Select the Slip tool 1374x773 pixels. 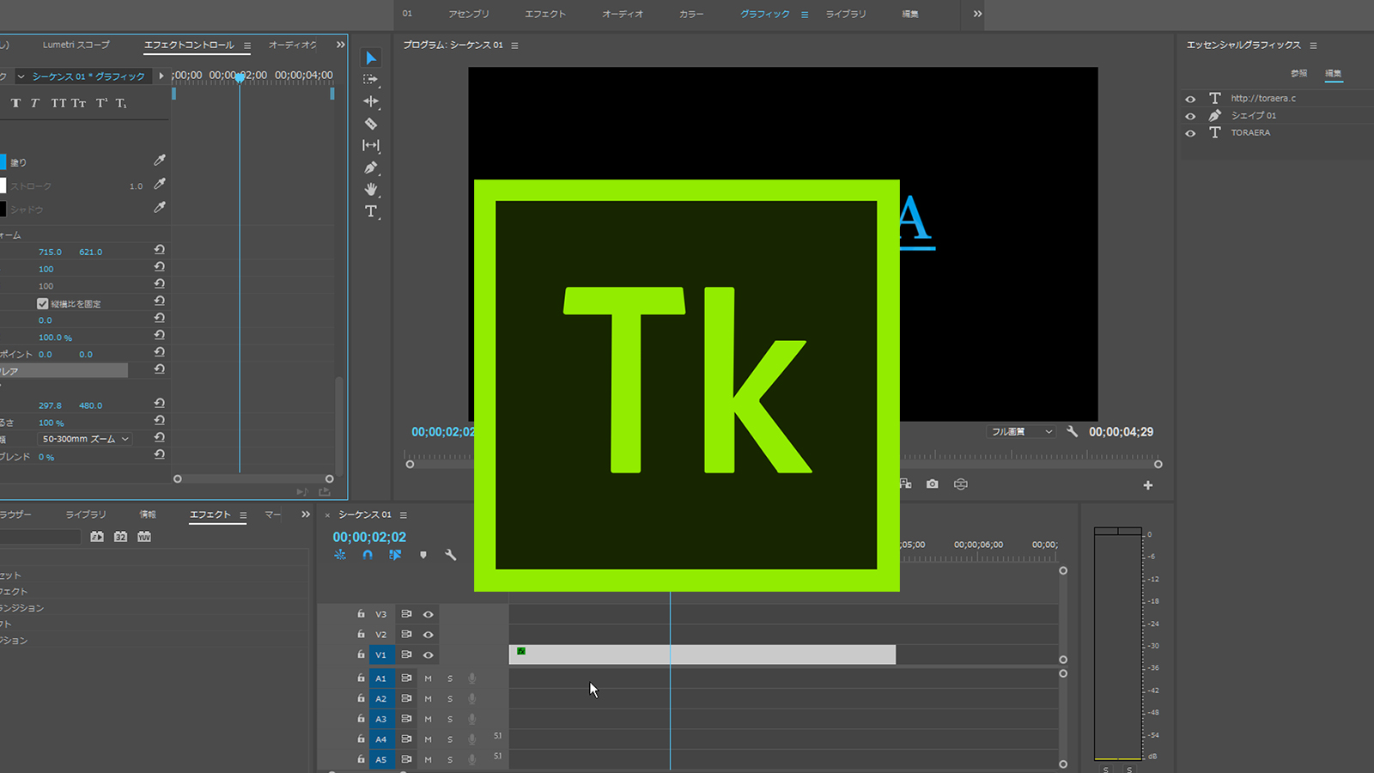point(371,145)
